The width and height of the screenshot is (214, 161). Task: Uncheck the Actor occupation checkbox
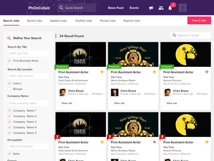click(x=10, y=154)
